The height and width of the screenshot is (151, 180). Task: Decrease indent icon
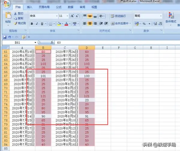[101, 23]
